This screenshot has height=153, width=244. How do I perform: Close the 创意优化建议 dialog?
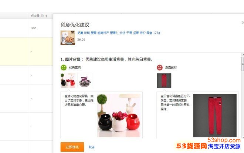coord(243,23)
